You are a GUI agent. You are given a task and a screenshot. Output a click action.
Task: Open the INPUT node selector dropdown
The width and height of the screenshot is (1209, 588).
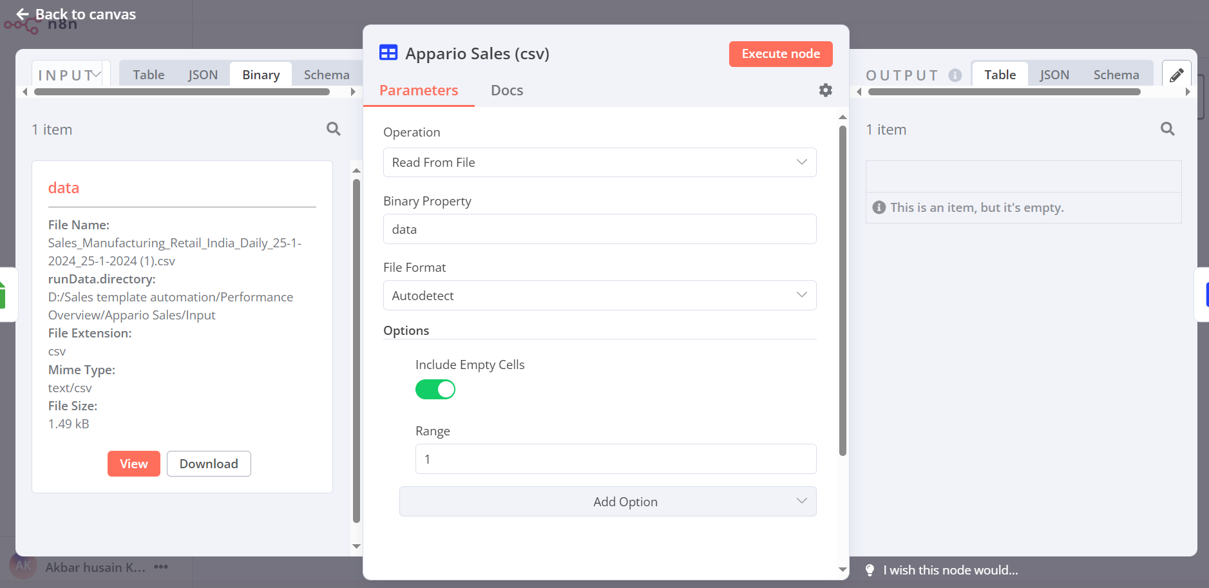(x=71, y=75)
